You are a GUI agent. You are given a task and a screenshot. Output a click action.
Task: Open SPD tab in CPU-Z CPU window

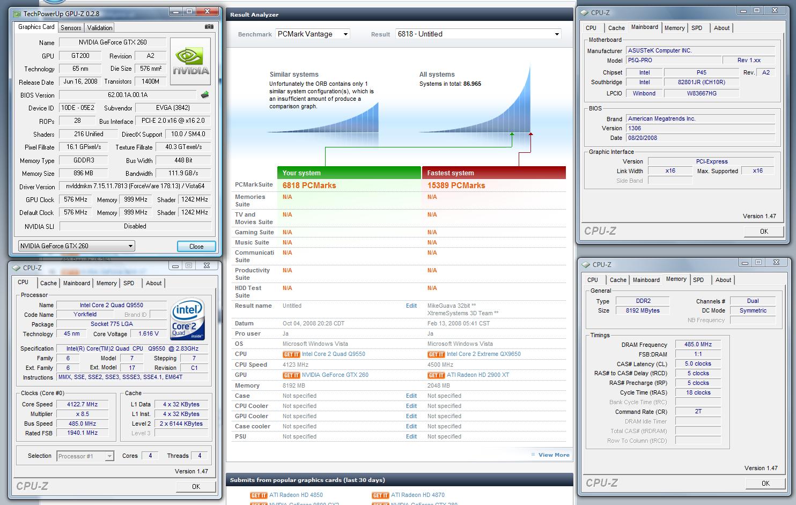[129, 283]
